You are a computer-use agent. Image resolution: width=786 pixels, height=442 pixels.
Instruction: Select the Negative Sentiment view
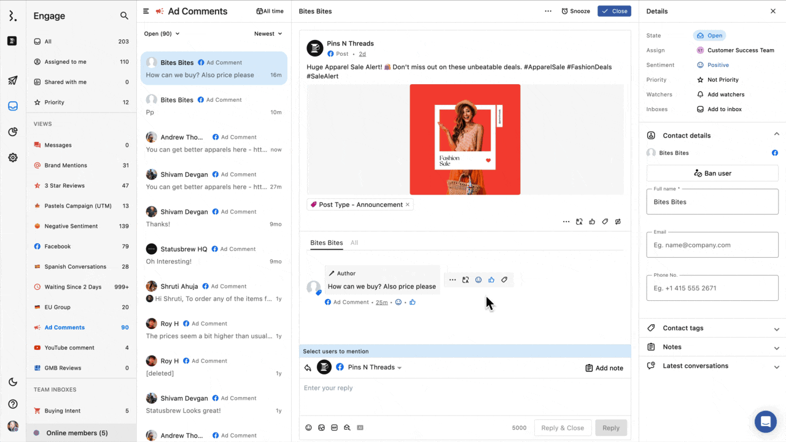pos(71,226)
